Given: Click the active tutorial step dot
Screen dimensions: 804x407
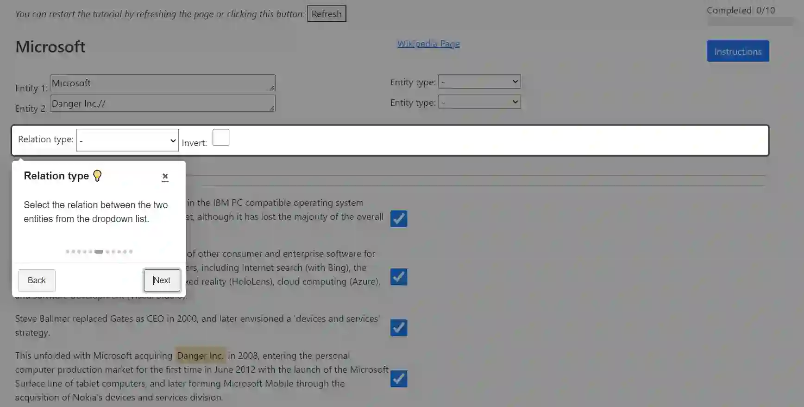Looking at the screenshot, I should [99, 252].
